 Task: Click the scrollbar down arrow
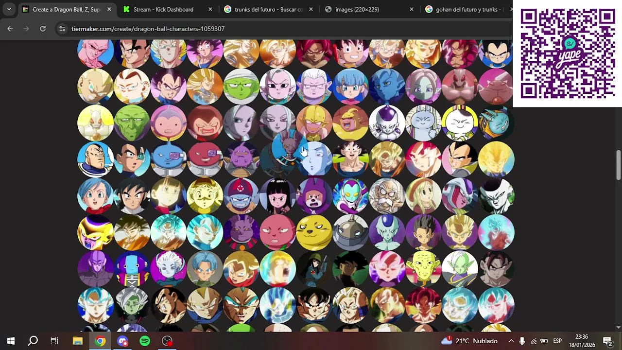[618, 328]
